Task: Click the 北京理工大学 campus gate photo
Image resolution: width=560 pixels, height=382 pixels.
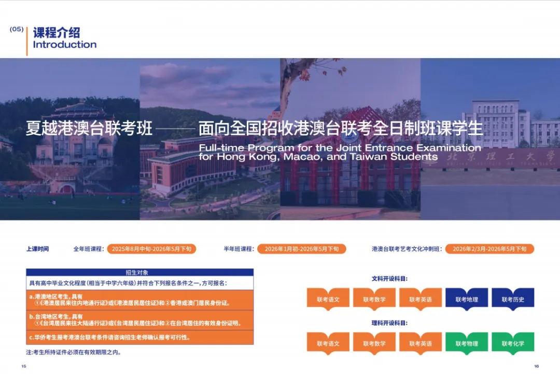Action: click(x=491, y=139)
